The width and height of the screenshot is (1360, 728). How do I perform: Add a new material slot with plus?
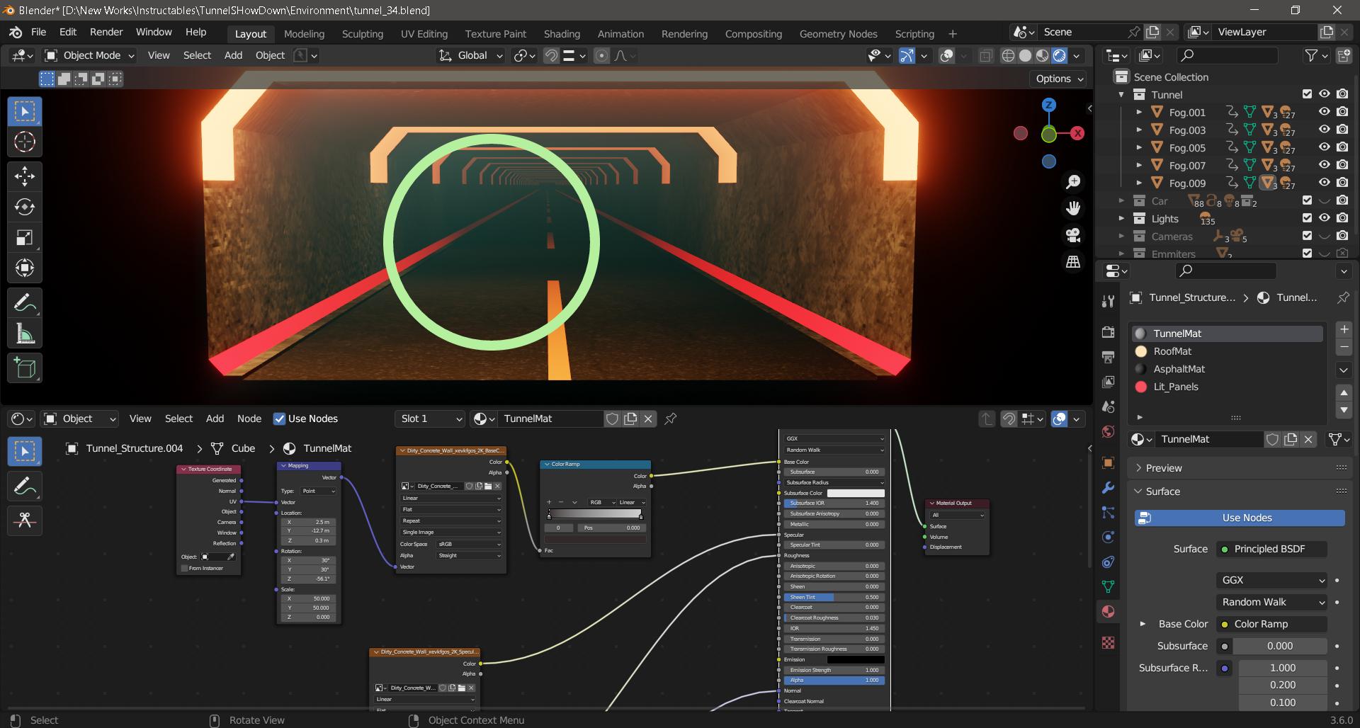(1344, 329)
